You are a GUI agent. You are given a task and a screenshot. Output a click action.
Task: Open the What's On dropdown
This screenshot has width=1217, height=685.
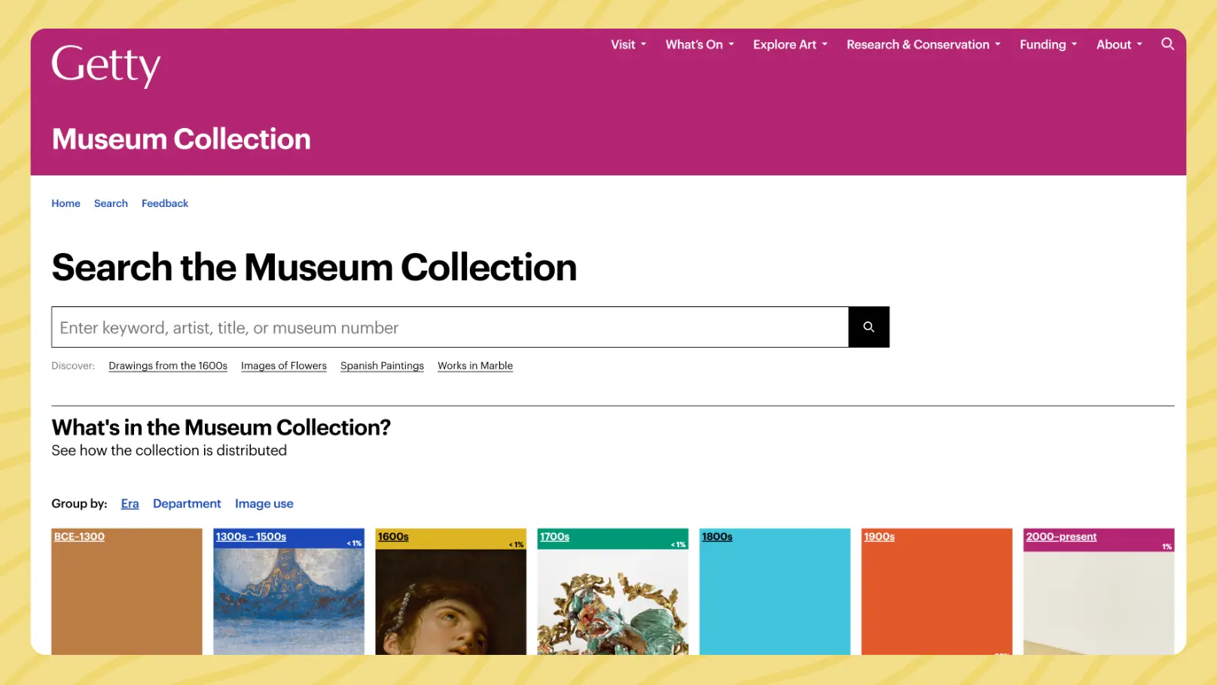[x=699, y=44]
